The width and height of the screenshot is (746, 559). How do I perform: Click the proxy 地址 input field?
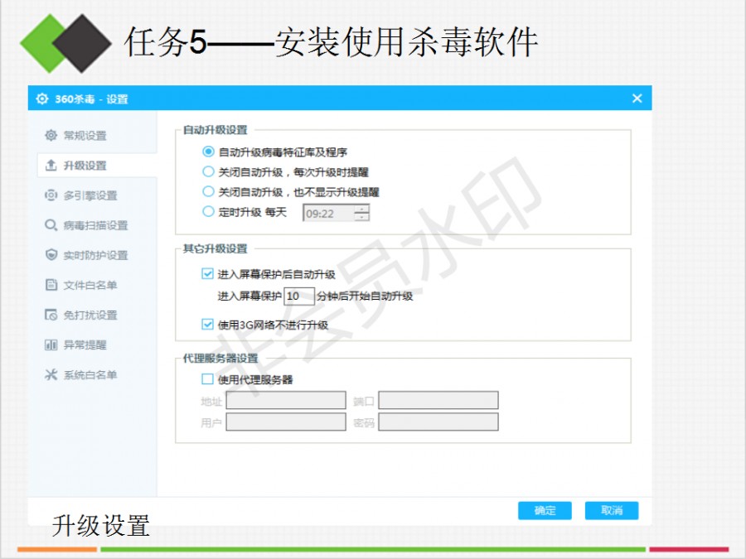pos(286,401)
